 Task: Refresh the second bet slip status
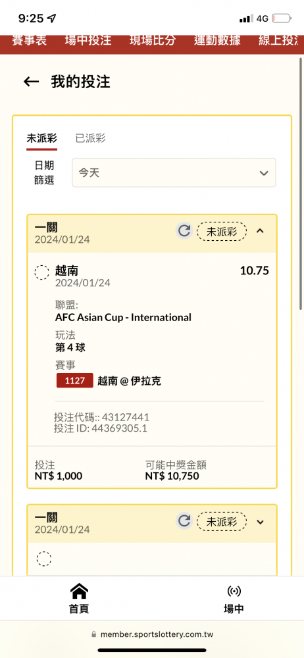point(184,521)
